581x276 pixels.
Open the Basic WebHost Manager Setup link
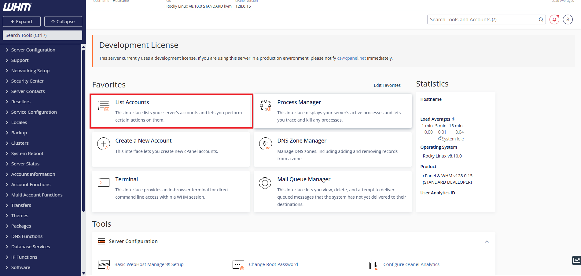pos(149,264)
